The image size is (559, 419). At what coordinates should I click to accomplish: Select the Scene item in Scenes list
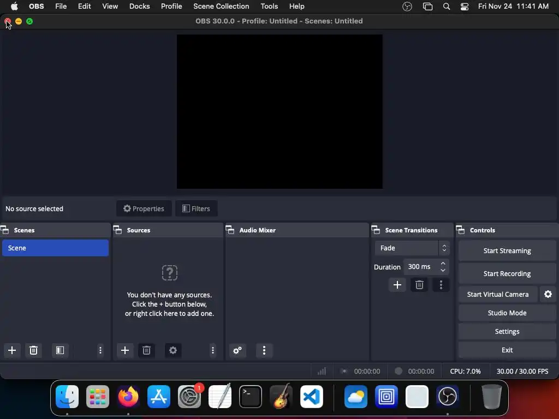click(x=55, y=248)
